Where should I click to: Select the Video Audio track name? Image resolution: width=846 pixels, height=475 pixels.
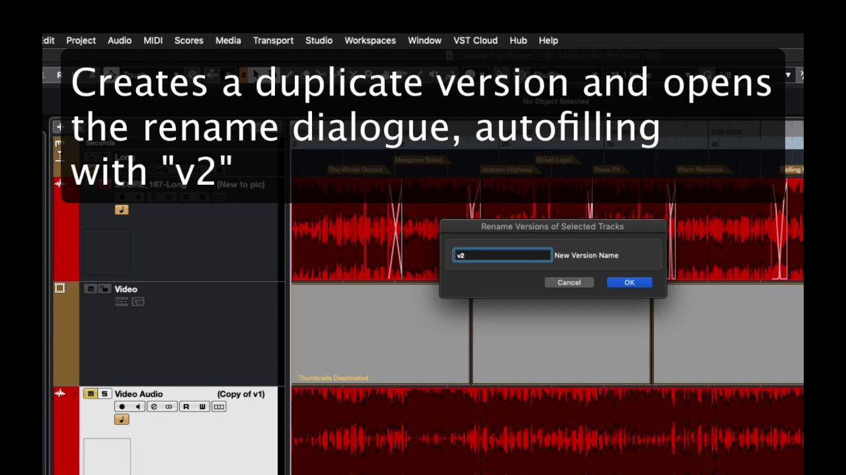pos(138,394)
